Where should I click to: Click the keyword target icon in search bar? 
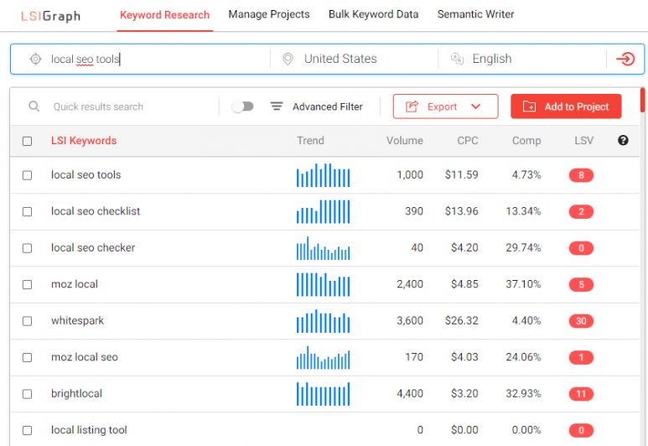coord(35,60)
